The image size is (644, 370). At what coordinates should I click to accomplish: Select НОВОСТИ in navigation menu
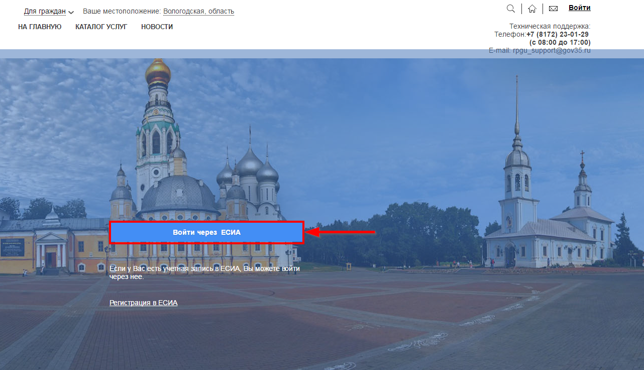157,27
